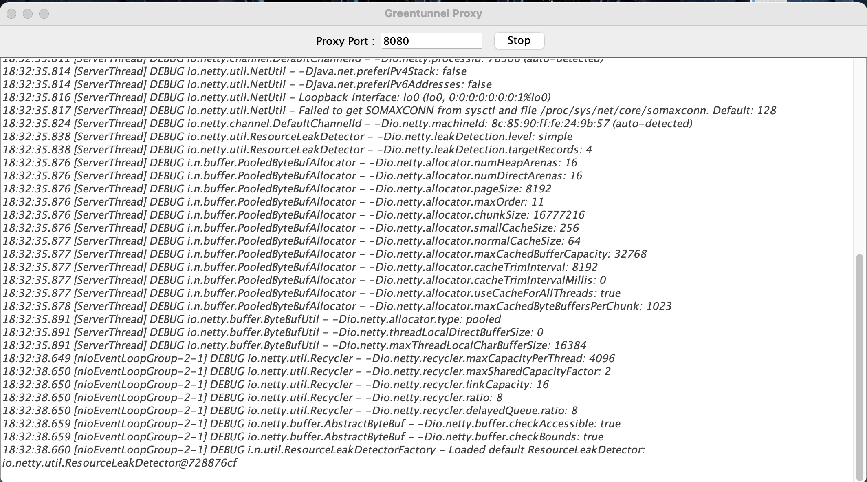Click the ResourceLeakDetector@728876cf final log line
The height and width of the screenshot is (482, 867).
click(x=120, y=463)
